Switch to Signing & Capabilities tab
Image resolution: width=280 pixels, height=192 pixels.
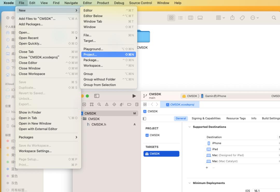(x=206, y=118)
